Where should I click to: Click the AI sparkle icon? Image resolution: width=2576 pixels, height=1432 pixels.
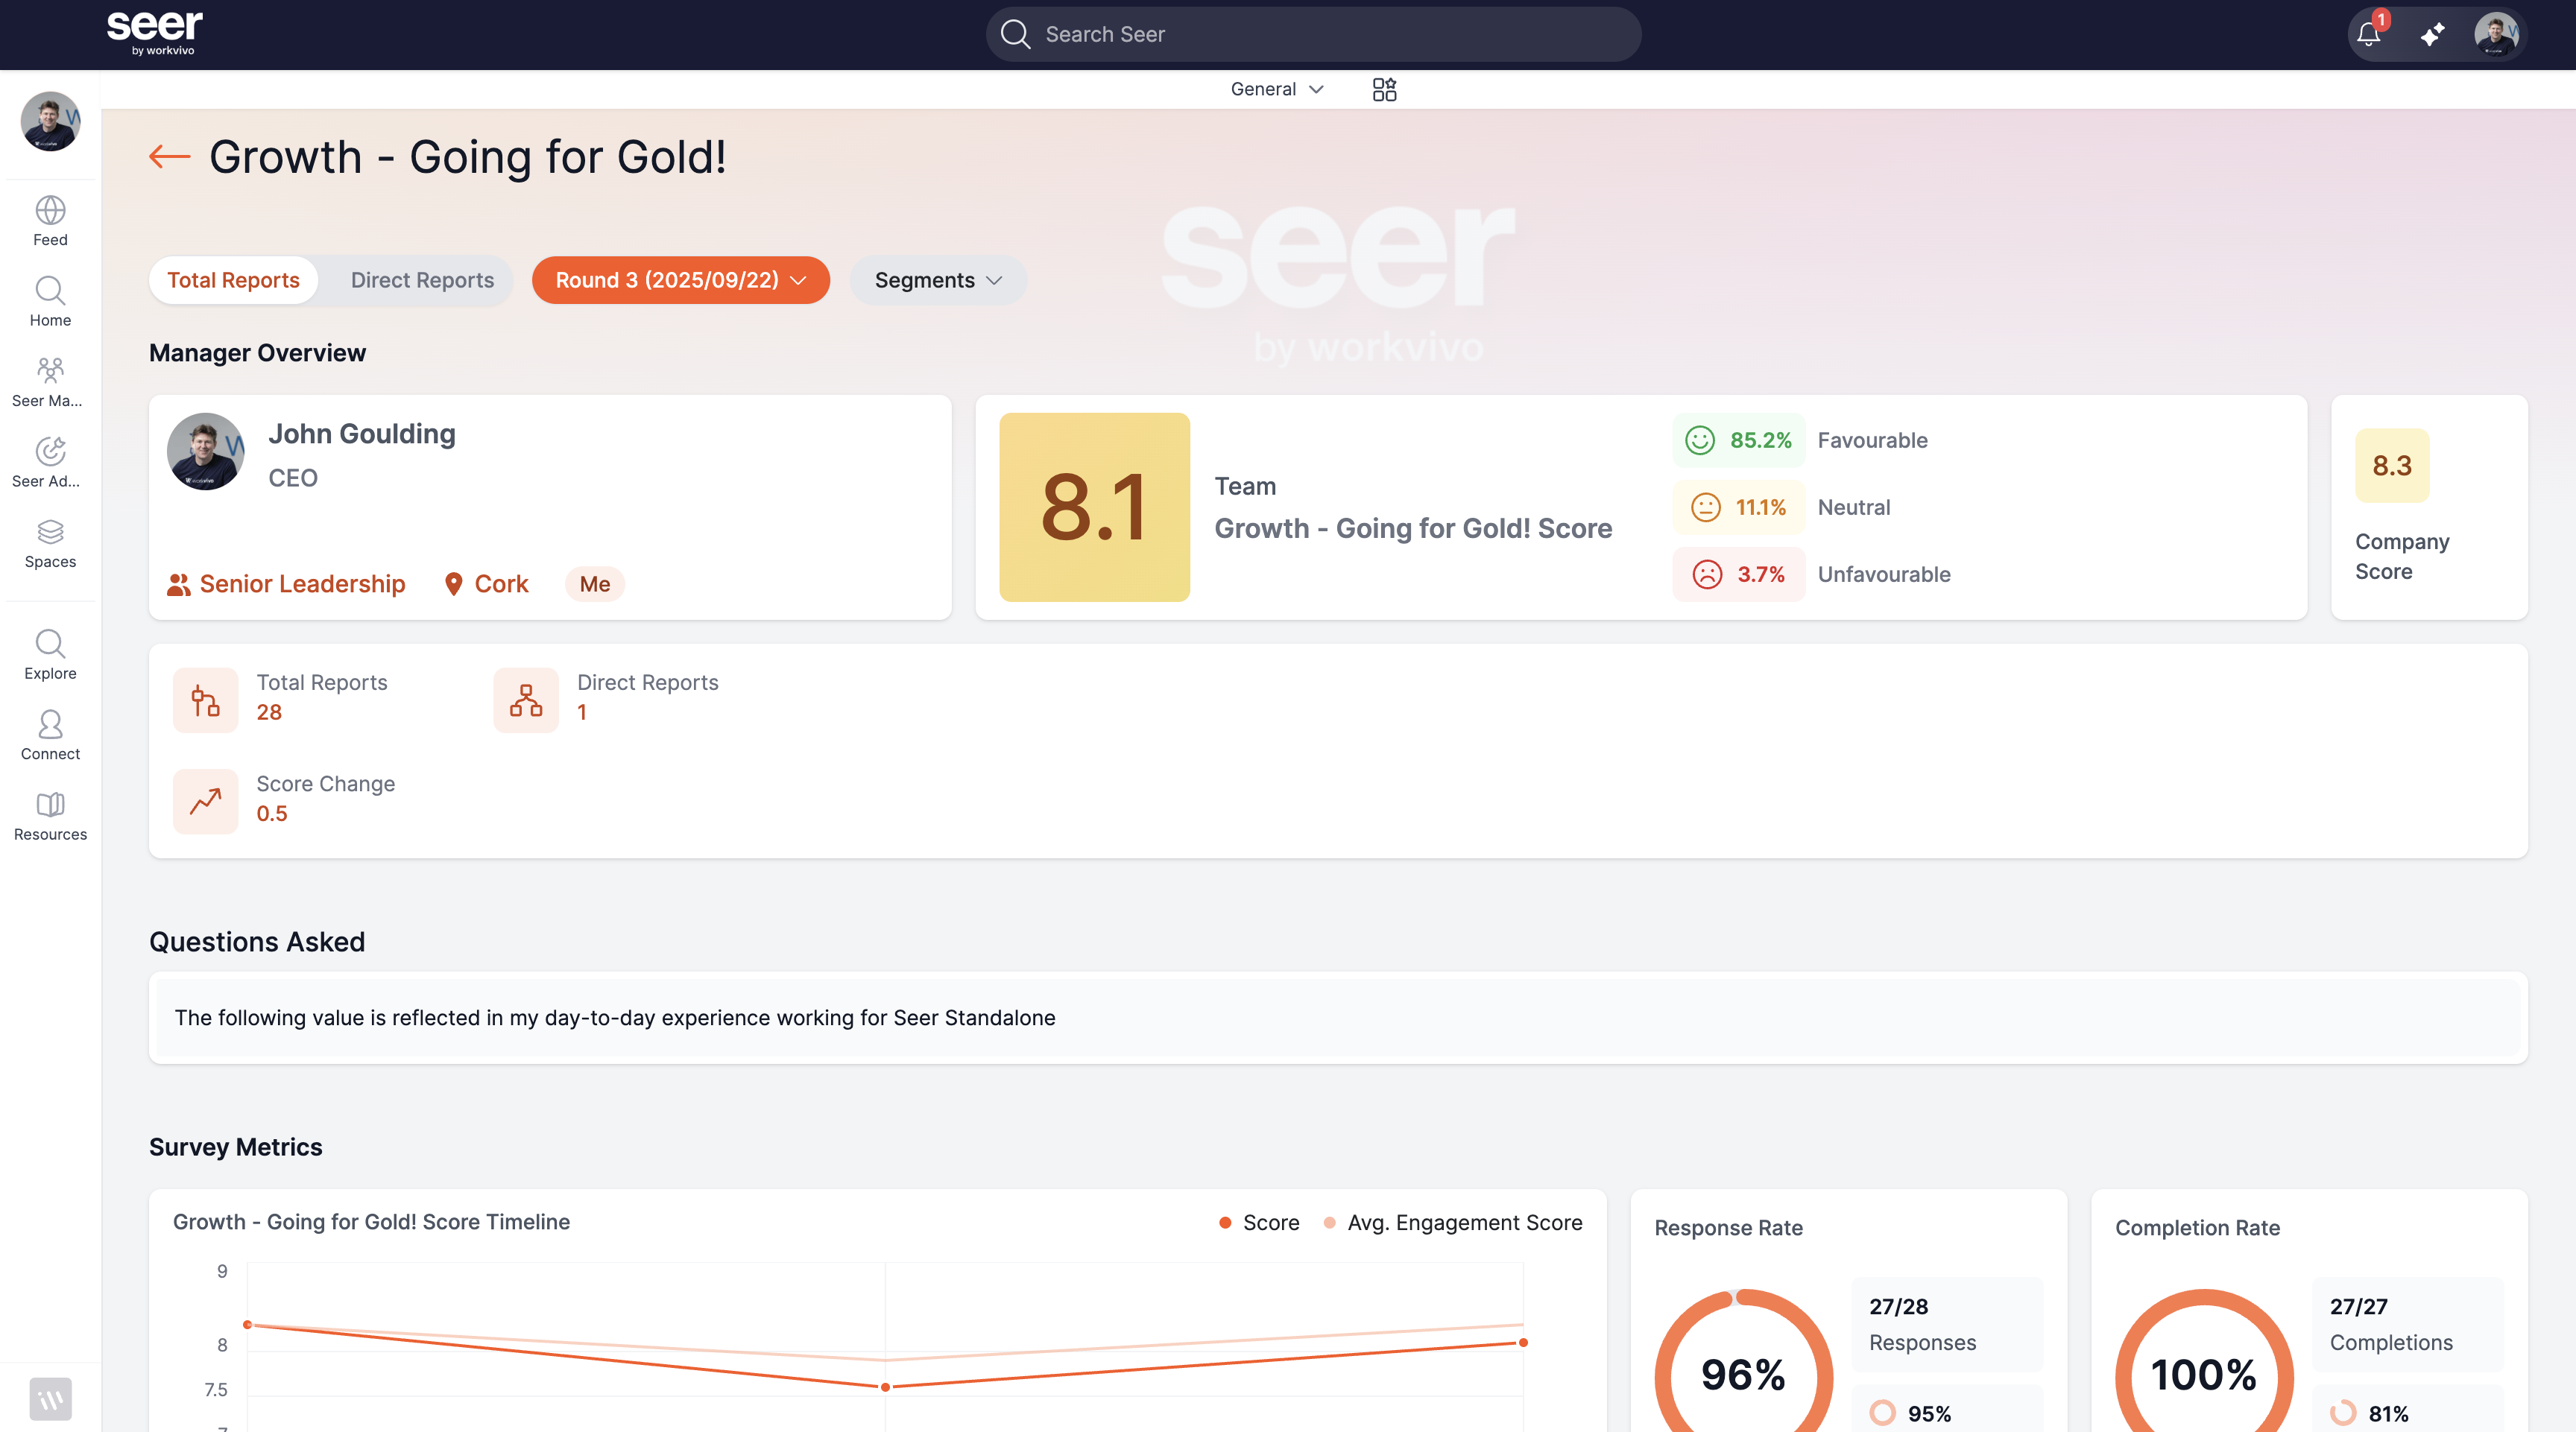[x=2432, y=35]
